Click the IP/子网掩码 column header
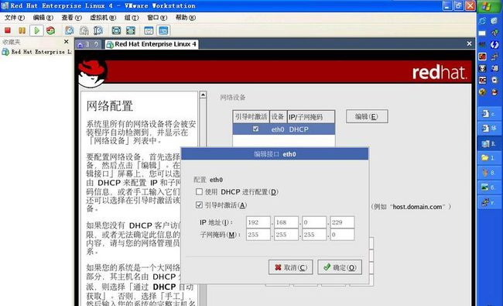Screen dimensions: 503x306 tap(310, 116)
